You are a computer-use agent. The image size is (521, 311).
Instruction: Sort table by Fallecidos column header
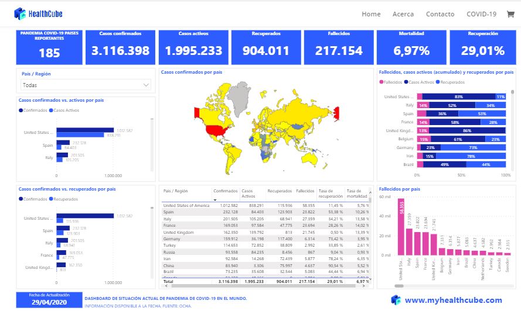pyautogui.click(x=305, y=191)
